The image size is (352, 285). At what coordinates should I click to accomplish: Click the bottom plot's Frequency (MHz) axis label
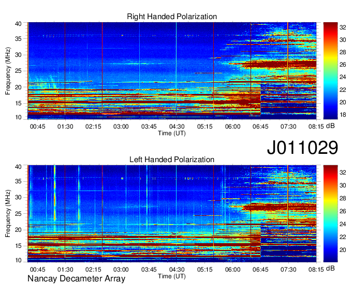tap(8, 214)
